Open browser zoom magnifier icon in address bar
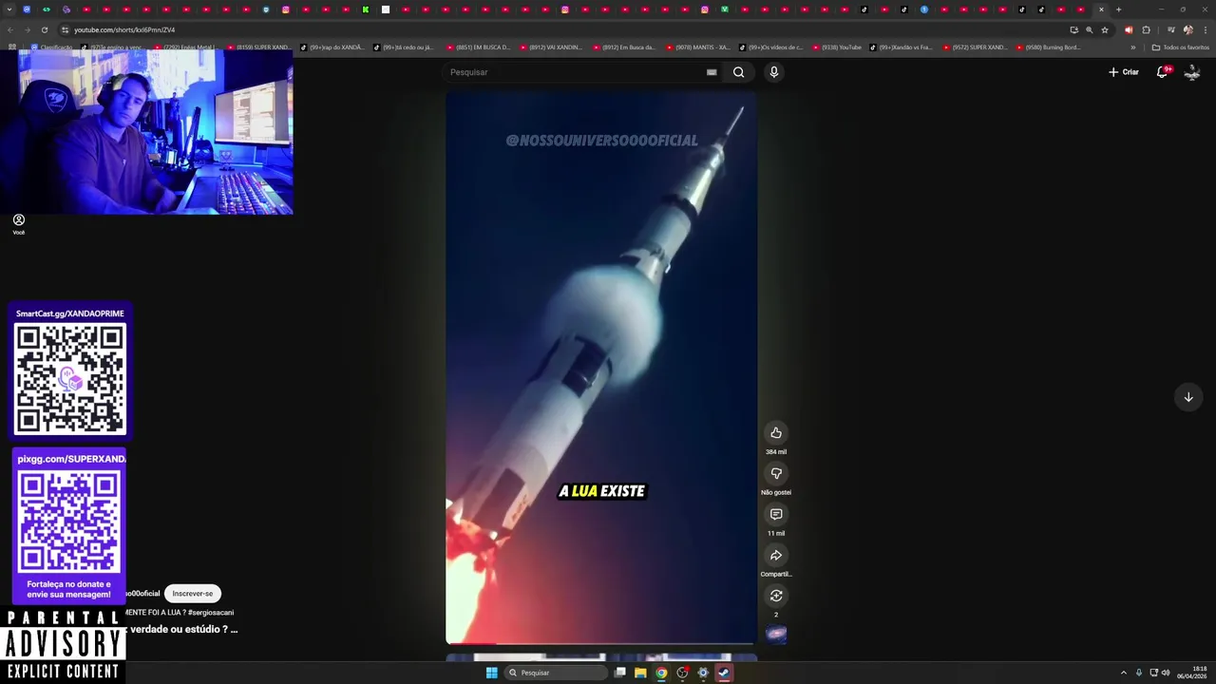 [1090, 29]
